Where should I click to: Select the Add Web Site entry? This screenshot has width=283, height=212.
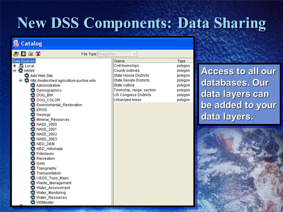click(41, 76)
